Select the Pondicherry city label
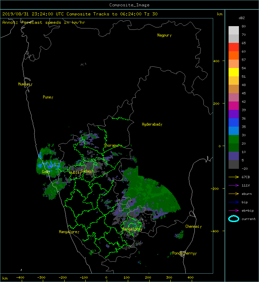The height and width of the screenshot is (282, 259). pyautogui.click(x=183, y=253)
